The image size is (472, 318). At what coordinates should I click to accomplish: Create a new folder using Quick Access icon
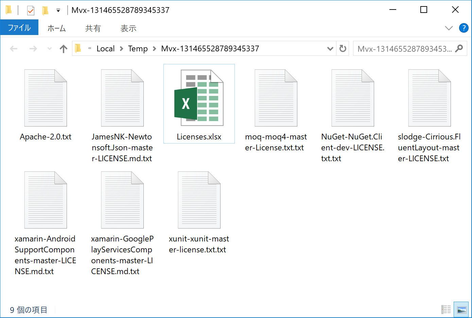pyautogui.click(x=45, y=10)
